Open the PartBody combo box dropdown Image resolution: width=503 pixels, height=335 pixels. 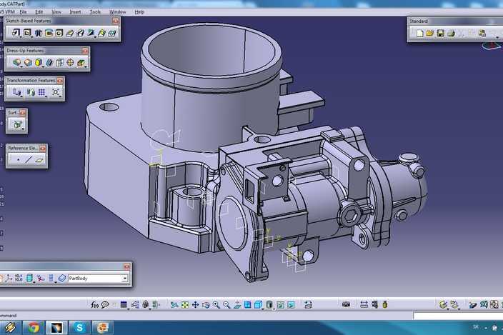pos(125,279)
